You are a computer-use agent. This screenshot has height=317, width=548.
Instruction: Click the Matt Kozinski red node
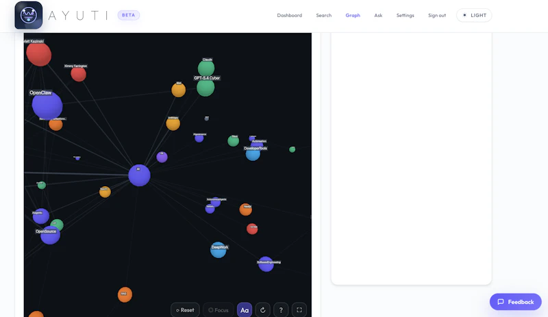(x=39, y=54)
